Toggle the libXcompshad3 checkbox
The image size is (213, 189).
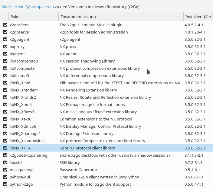pos(5,61)
